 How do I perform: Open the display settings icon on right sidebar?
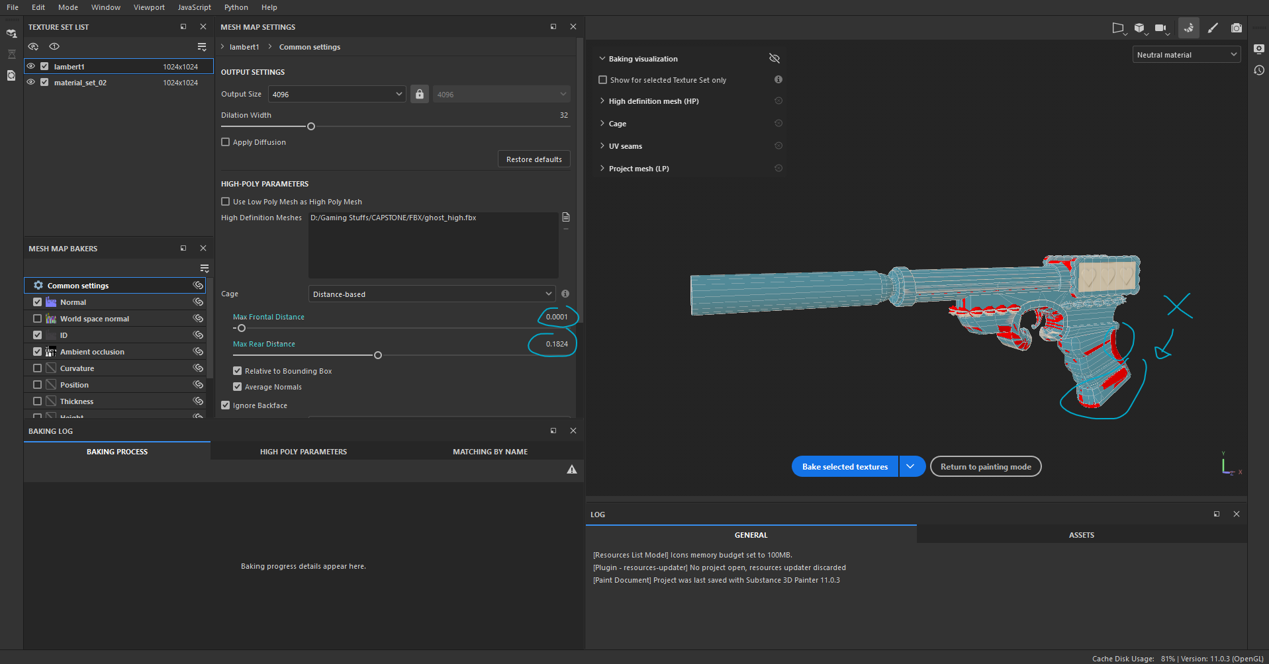click(x=1258, y=49)
